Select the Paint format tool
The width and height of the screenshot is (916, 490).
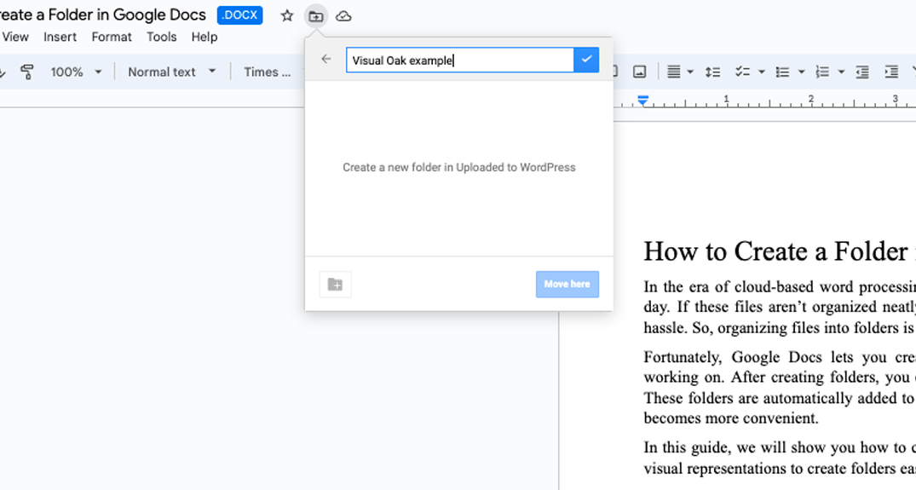tap(27, 72)
